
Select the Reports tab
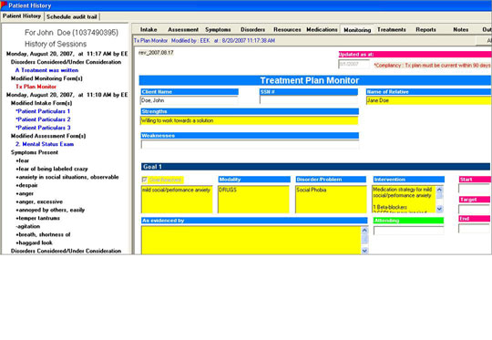425,29
